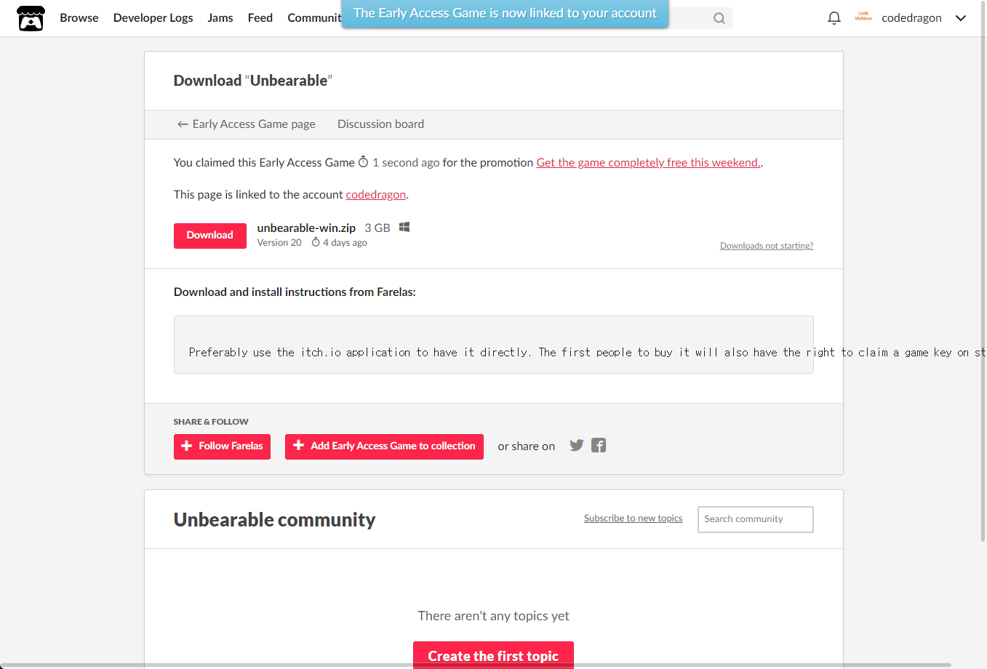The image size is (987, 669).
Task: Open Downloads not starting help link
Action: [767, 246]
